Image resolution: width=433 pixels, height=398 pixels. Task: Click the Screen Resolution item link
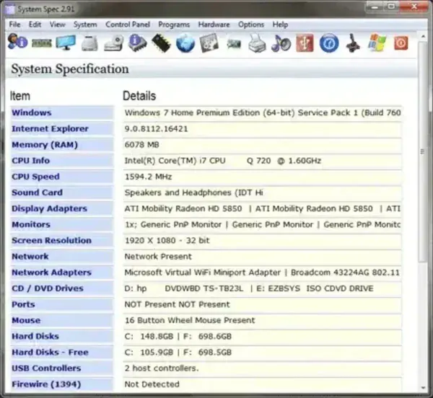[x=51, y=241]
